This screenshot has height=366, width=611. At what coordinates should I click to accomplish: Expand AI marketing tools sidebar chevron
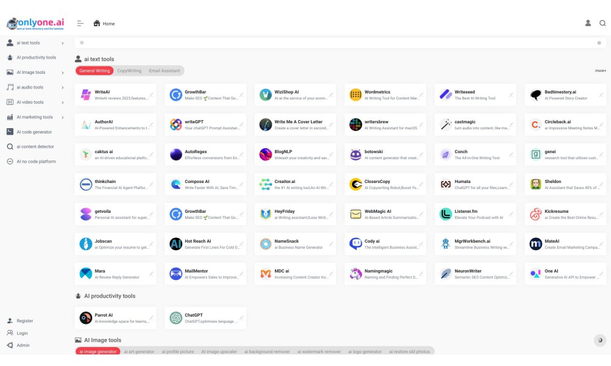coord(62,118)
